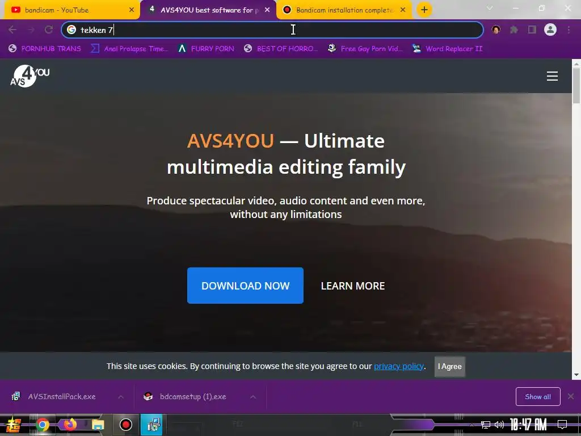
Task: Click the Word Replacer II bookmark icon
Action: pyautogui.click(x=416, y=49)
